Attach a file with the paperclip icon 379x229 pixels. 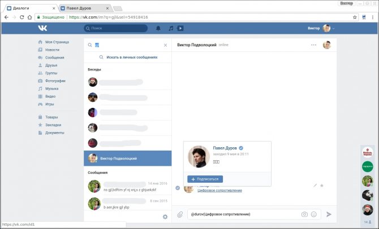click(x=180, y=214)
